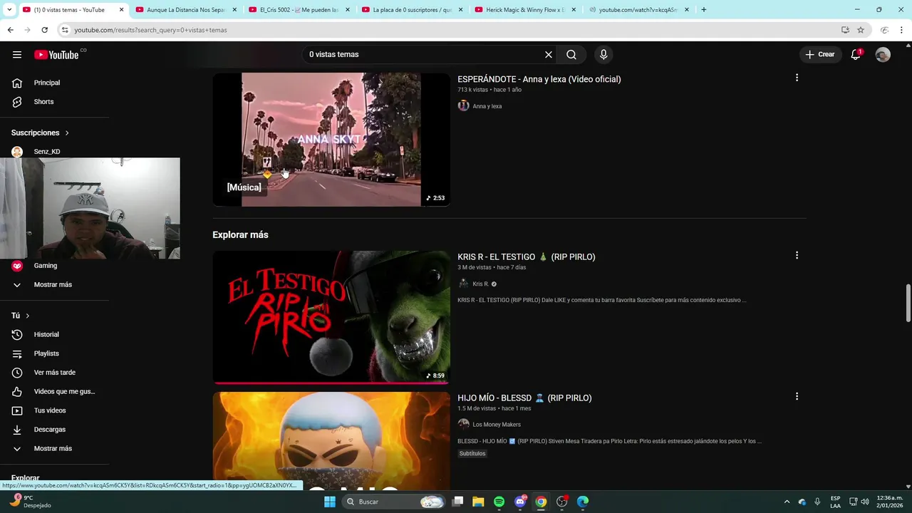This screenshot has width=912, height=513.
Task: Close the Aunque La Distancia Nos Separe tab
Action: [x=235, y=10]
